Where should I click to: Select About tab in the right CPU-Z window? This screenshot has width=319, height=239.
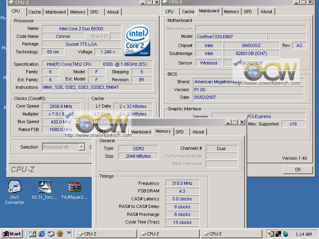click(x=266, y=12)
